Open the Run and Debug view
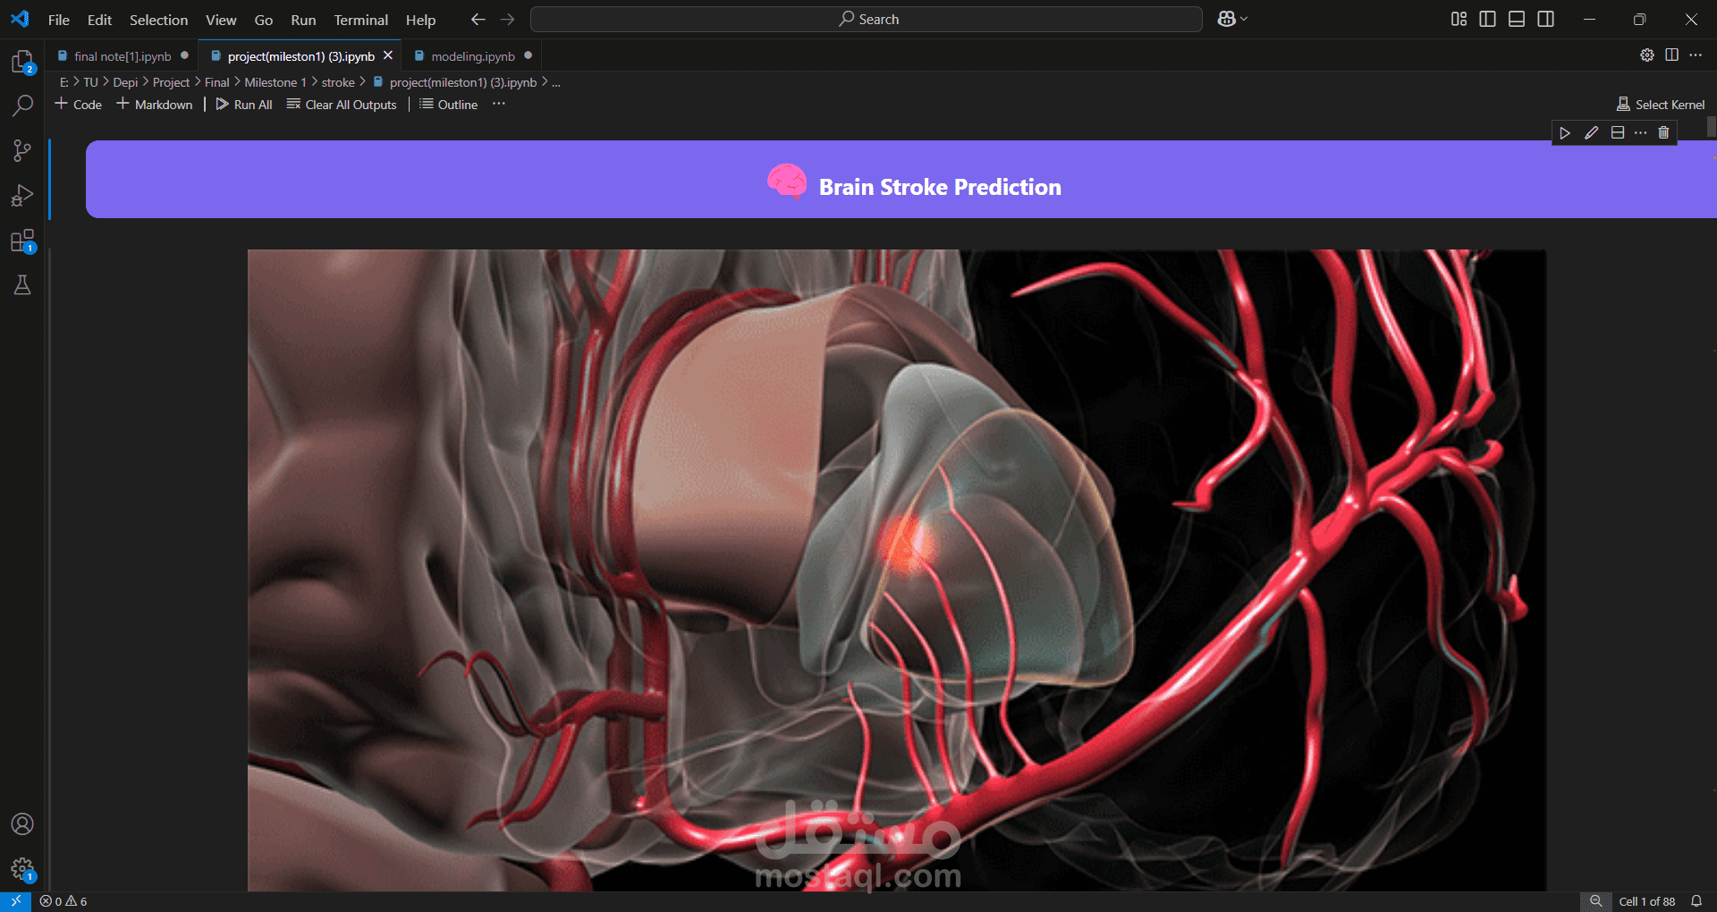The image size is (1717, 912). (22, 195)
